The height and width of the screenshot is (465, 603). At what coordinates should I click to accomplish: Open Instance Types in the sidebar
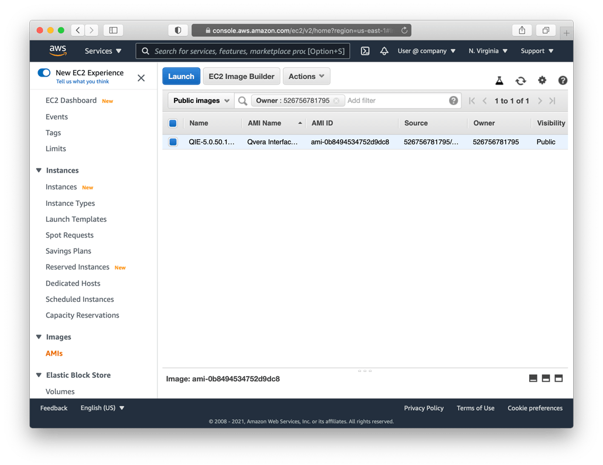click(70, 203)
